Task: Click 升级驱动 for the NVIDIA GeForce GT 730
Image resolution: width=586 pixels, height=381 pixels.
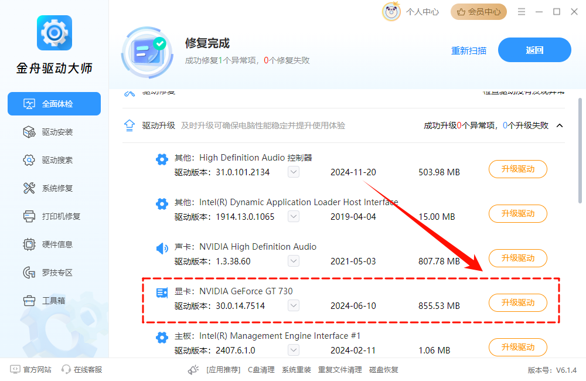Action: click(517, 302)
